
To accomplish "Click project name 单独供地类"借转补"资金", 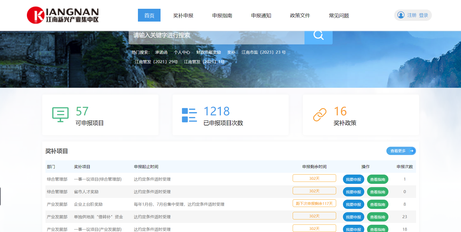I will 98,217.
